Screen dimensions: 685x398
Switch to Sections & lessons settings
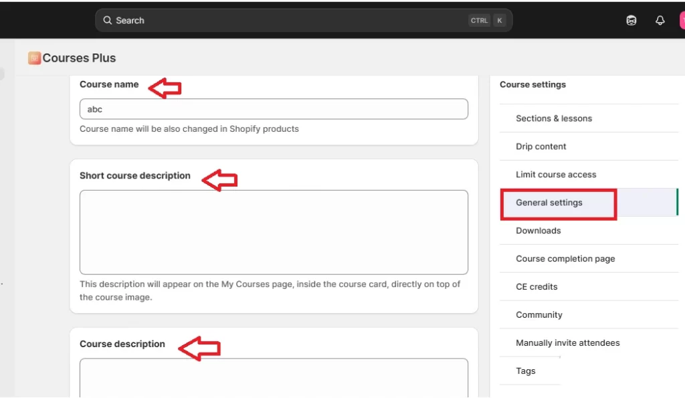point(554,118)
